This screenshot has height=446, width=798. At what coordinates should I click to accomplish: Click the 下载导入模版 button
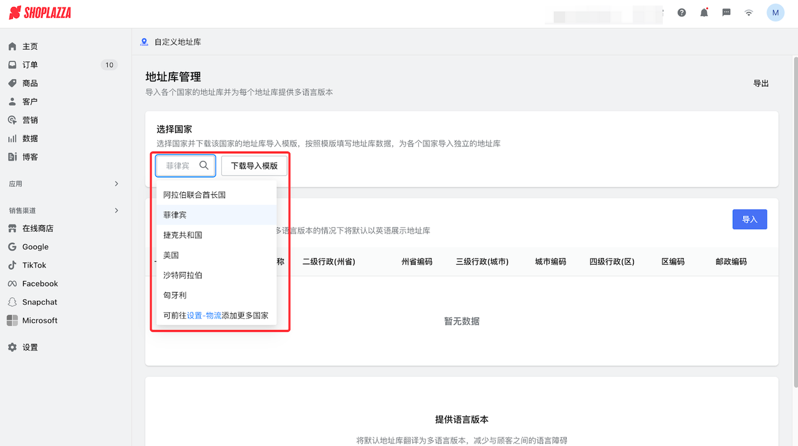(254, 166)
